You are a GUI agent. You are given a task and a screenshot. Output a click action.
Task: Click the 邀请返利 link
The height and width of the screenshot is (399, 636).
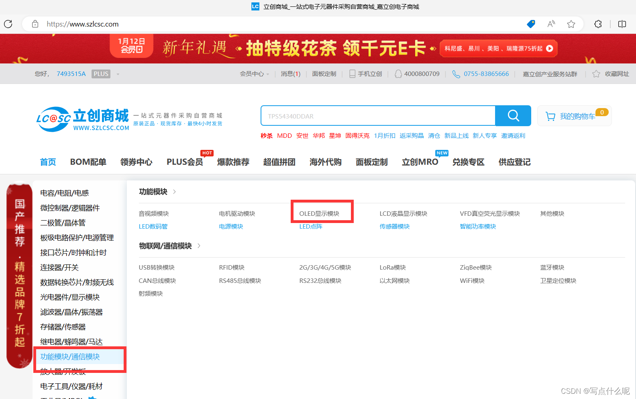coord(513,136)
